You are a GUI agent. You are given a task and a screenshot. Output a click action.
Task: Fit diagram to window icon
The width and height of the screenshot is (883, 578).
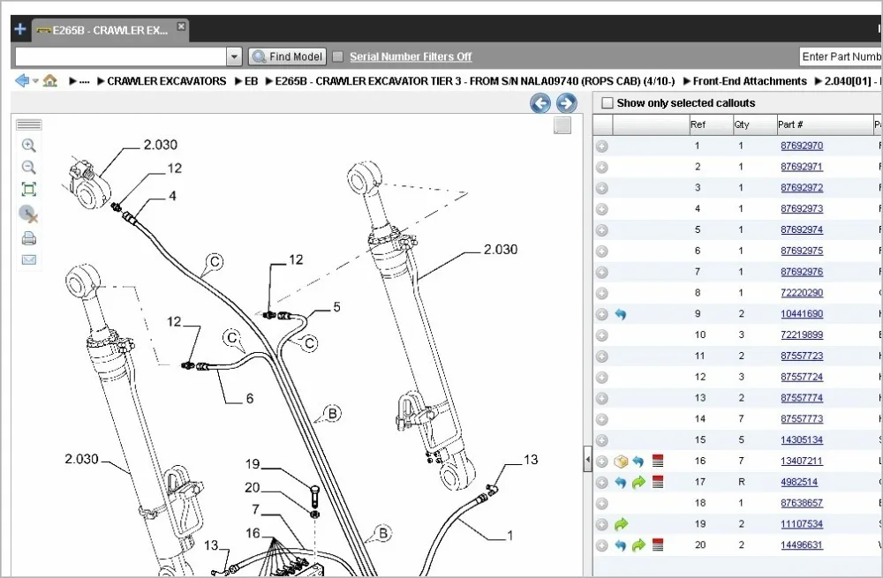click(x=28, y=190)
